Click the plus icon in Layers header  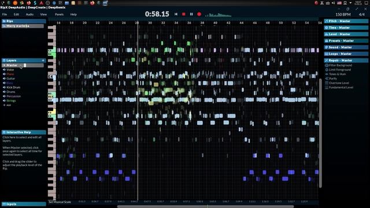click(43, 60)
